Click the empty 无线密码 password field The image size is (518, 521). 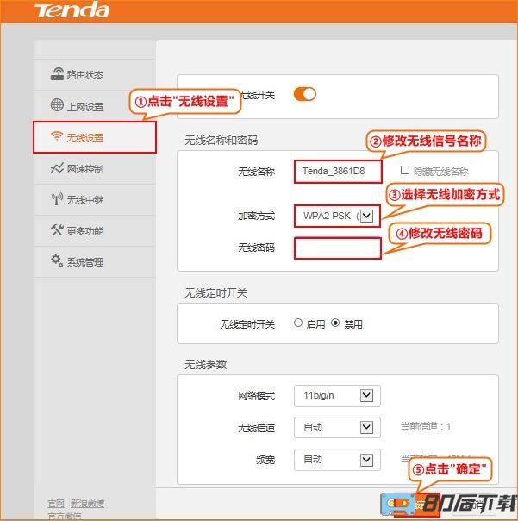click(337, 248)
